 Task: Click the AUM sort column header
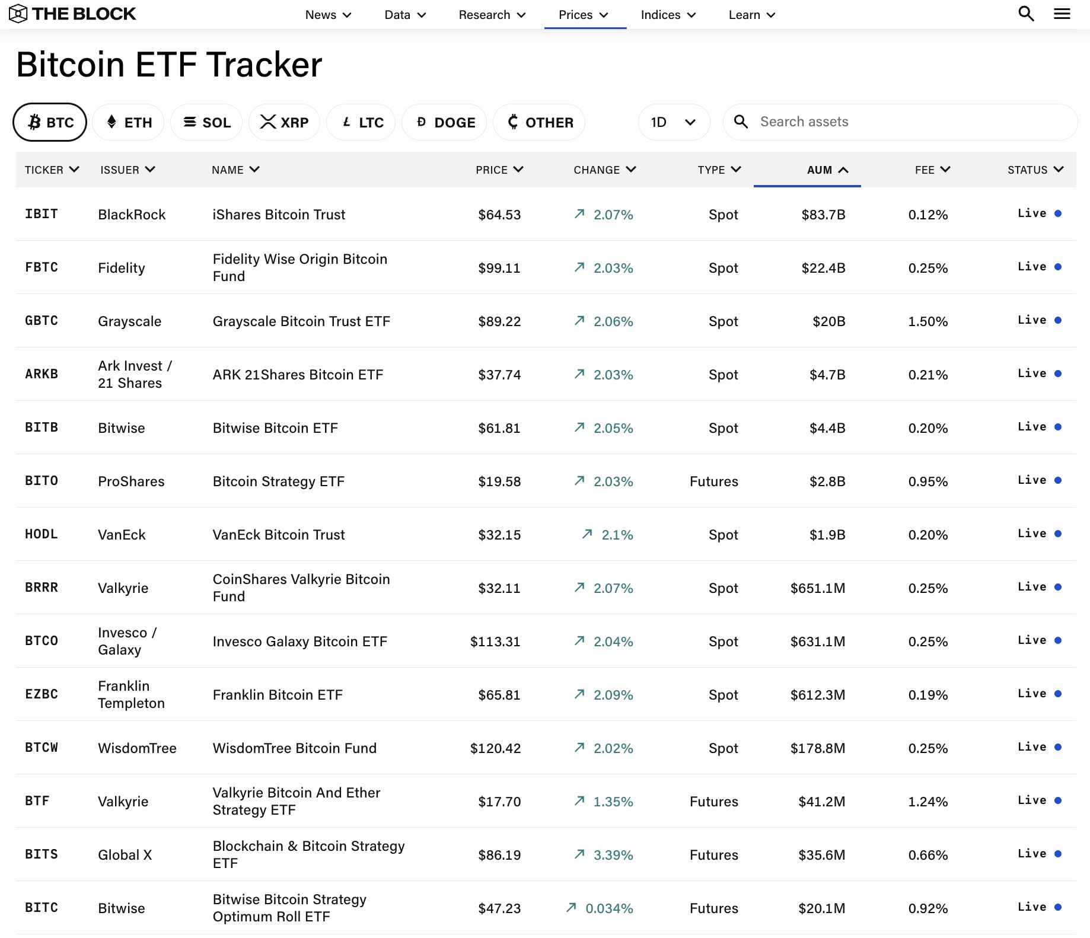[827, 170]
